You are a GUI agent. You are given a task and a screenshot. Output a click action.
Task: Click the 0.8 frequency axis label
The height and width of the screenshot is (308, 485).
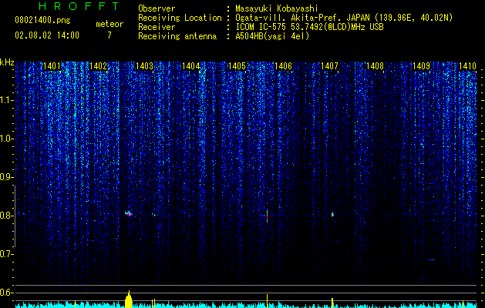coord(7,216)
